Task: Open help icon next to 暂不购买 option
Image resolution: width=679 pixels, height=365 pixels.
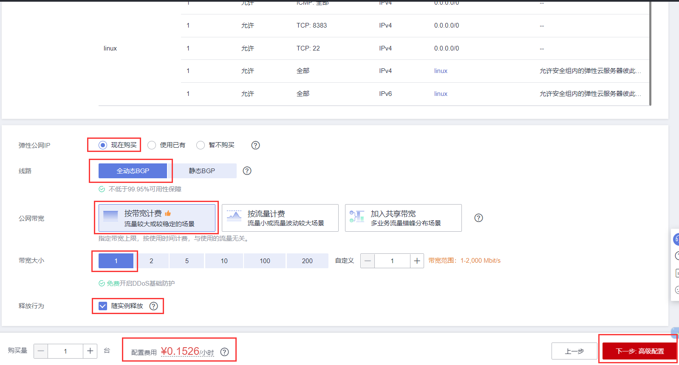Action: click(x=255, y=145)
